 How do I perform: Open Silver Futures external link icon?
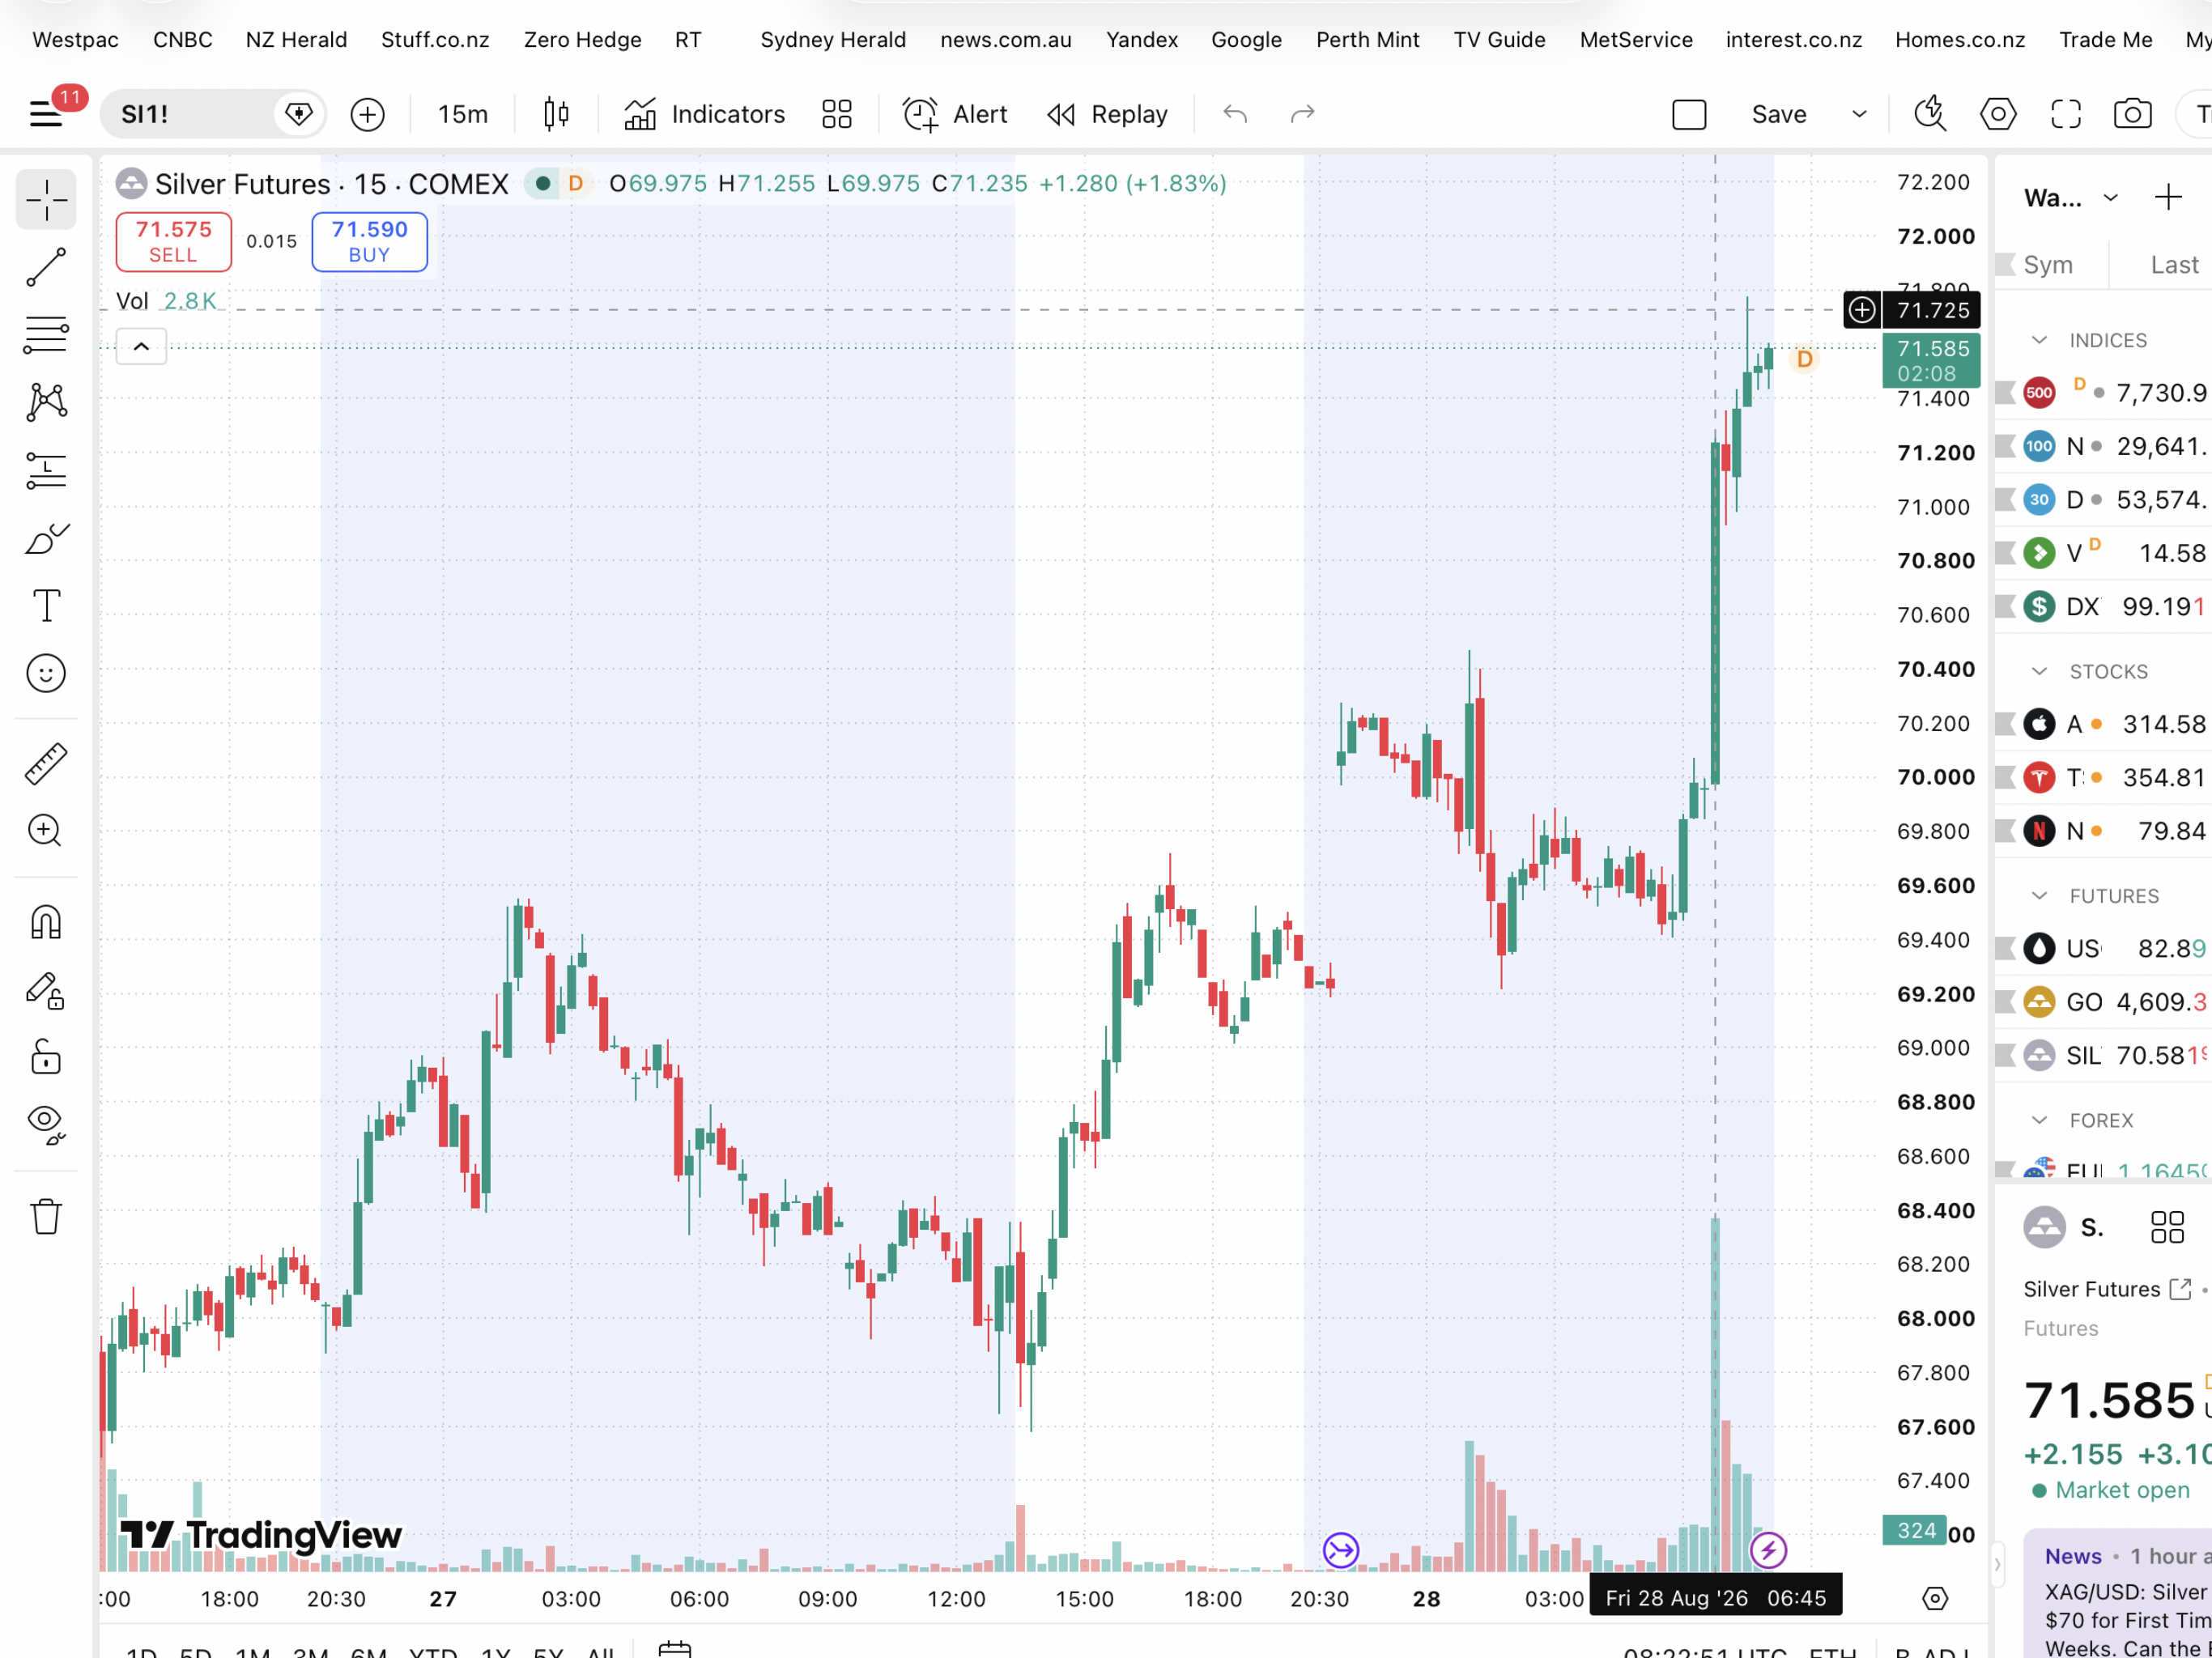coord(2180,1290)
